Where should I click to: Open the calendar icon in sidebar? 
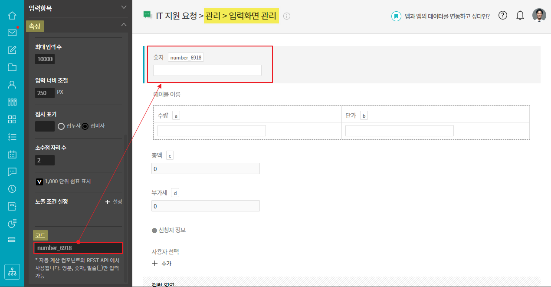coord(12,154)
